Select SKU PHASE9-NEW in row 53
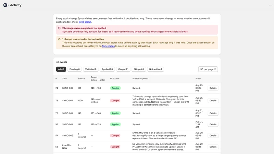 pyautogui.click(x=67, y=147)
